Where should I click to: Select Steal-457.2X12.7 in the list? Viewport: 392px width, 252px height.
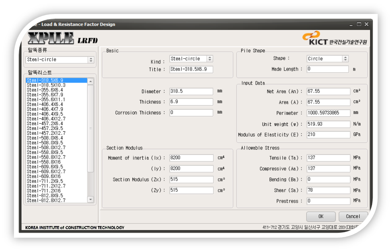[57, 133]
